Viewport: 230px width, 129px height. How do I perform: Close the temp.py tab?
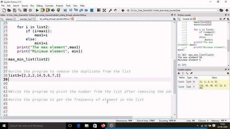[x=14, y=19]
